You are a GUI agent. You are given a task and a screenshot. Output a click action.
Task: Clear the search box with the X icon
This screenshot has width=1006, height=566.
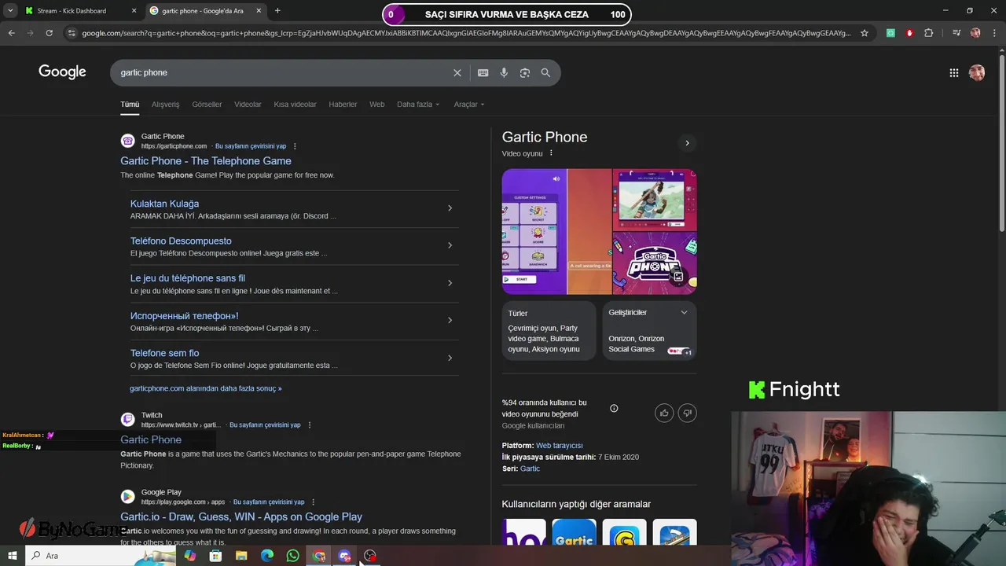tap(457, 72)
